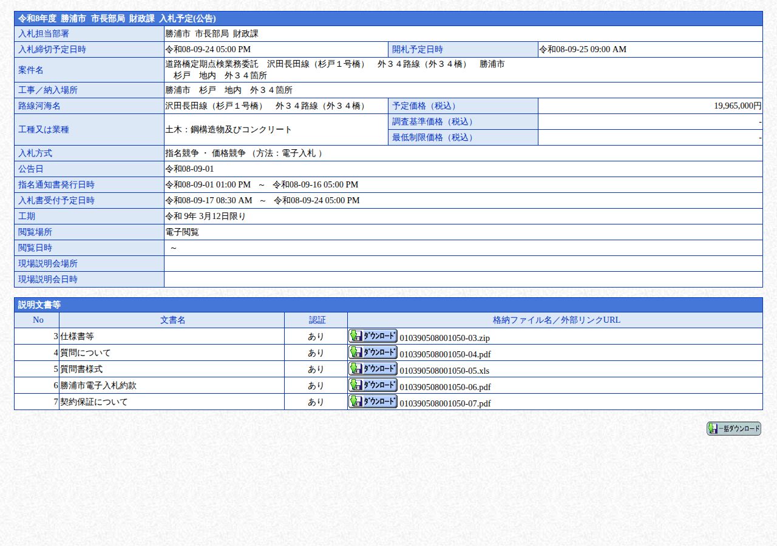The width and height of the screenshot is (777, 546).
Task: Click the 路線河海名 value cell
Action: click(276, 106)
